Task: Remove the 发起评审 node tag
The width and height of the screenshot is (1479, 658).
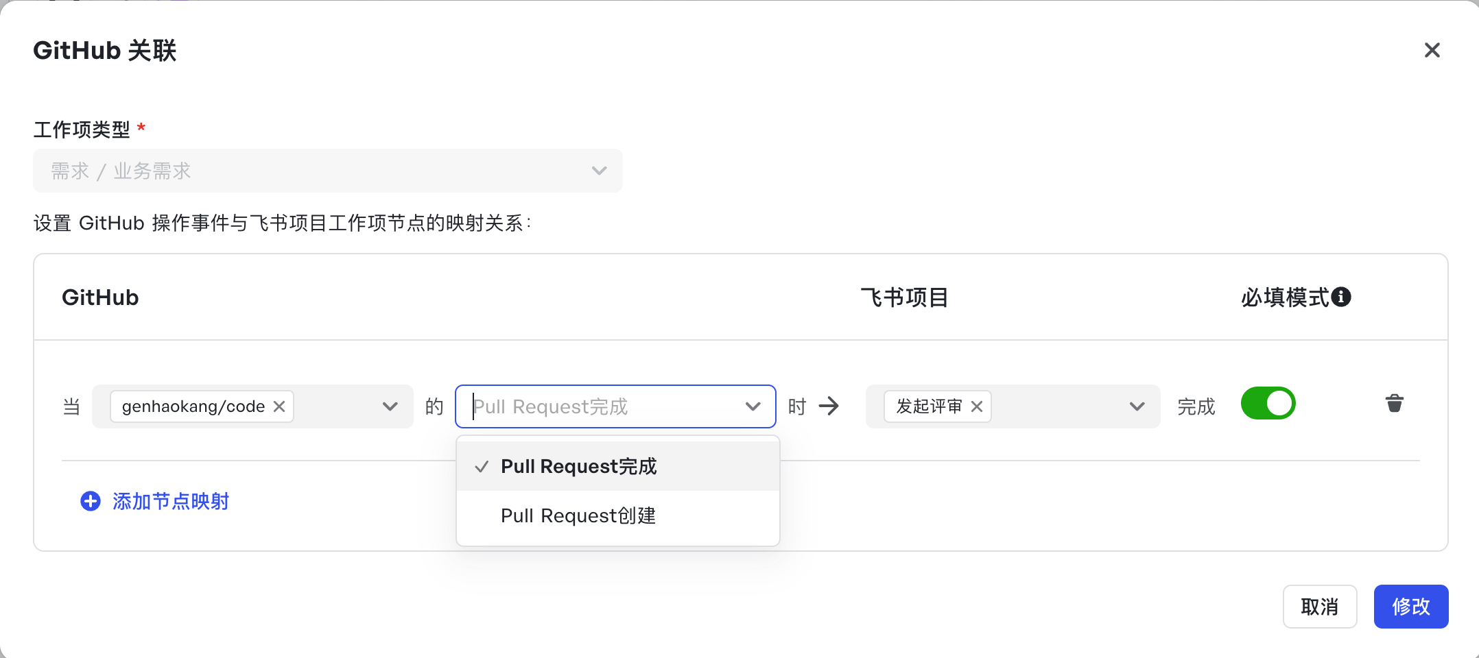Action: tap(977, 406)
